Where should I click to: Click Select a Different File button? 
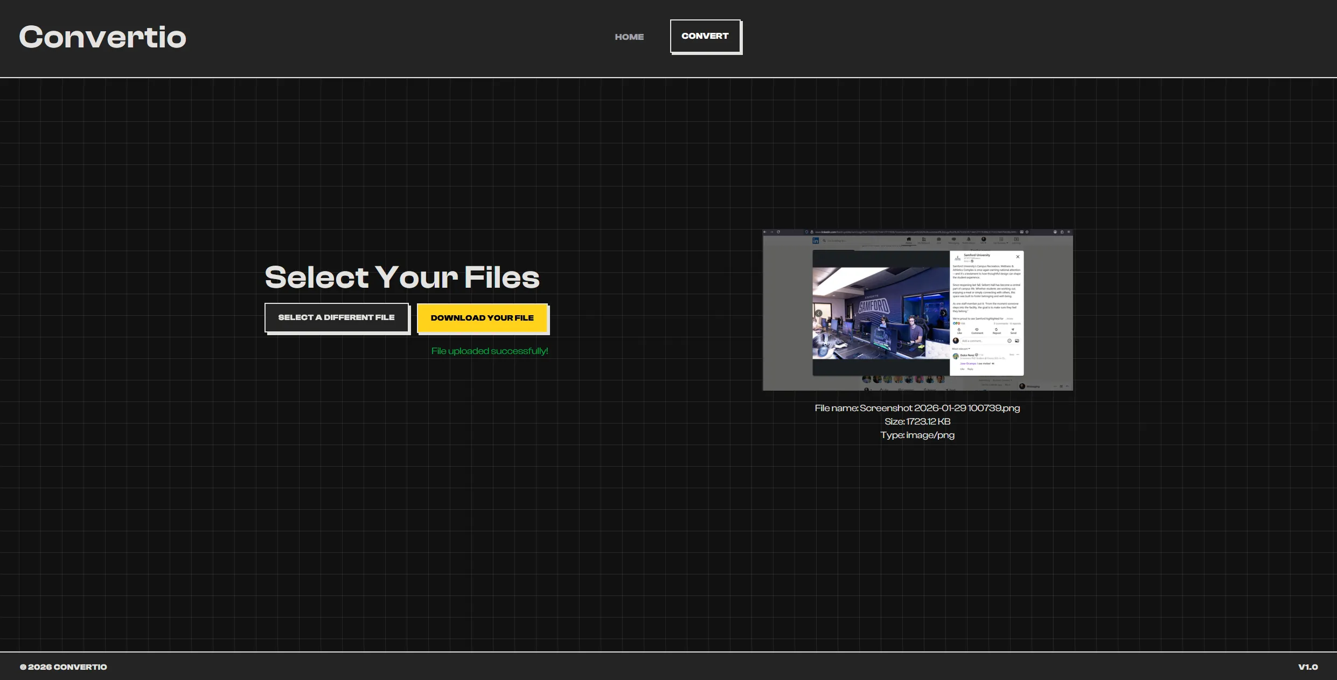337,317
